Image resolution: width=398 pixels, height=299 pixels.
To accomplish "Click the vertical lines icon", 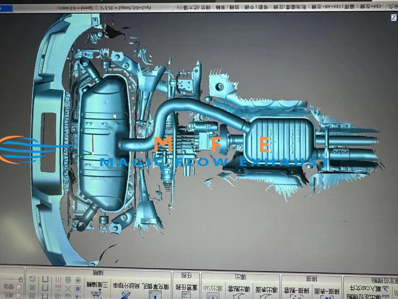I will [59, 280].
